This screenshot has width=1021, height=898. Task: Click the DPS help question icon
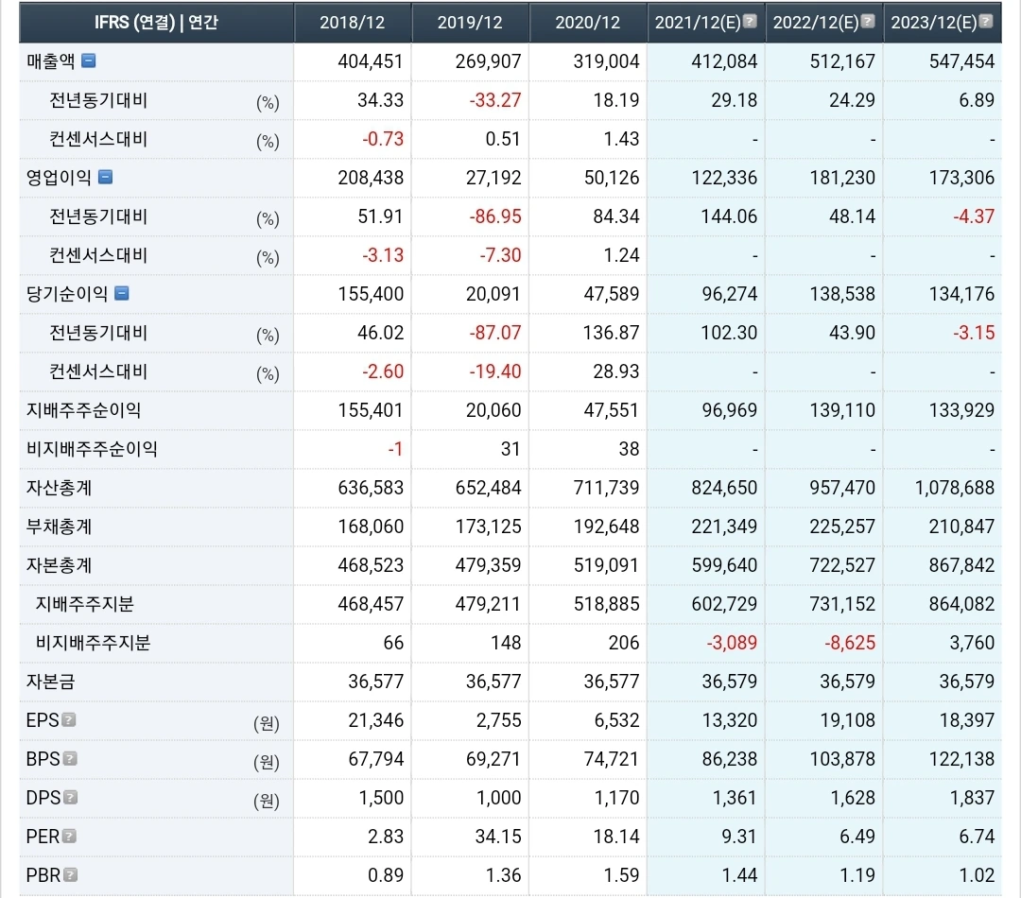pos(70,797)
